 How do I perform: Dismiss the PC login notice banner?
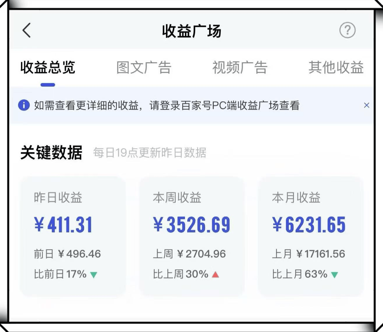coord(366,105)
